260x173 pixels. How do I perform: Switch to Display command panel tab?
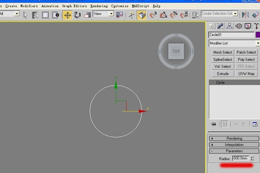(248, 26)
